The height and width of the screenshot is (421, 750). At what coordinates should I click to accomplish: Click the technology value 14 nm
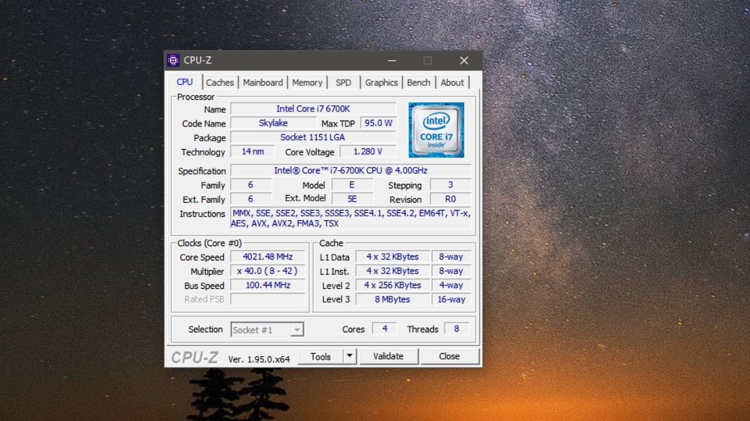[252, 152]
